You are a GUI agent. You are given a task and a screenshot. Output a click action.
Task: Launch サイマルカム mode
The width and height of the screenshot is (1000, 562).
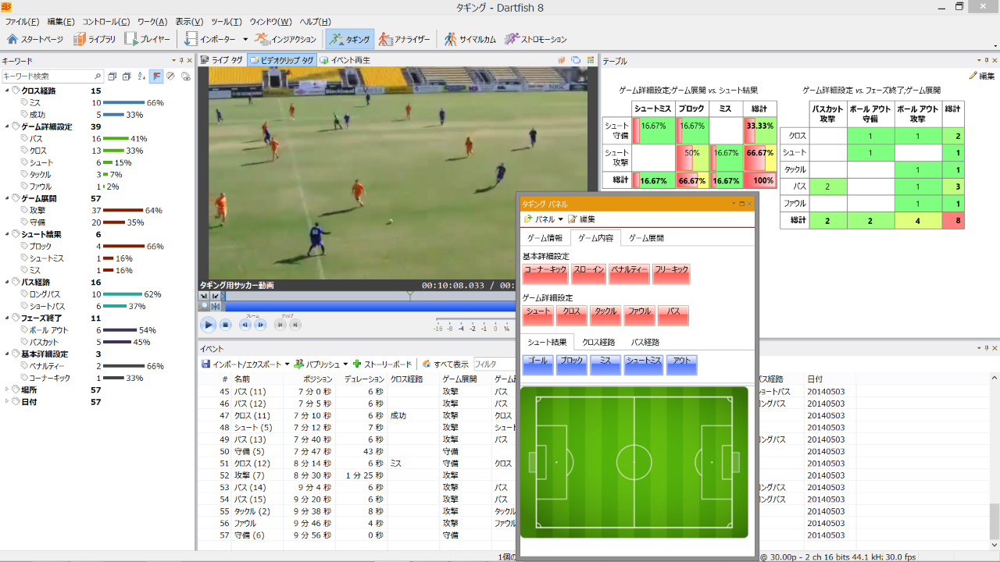click(470, 39)
